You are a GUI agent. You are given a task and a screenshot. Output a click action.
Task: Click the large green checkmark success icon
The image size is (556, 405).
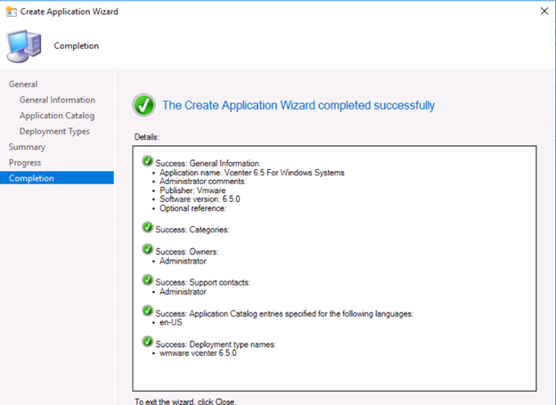143,105
